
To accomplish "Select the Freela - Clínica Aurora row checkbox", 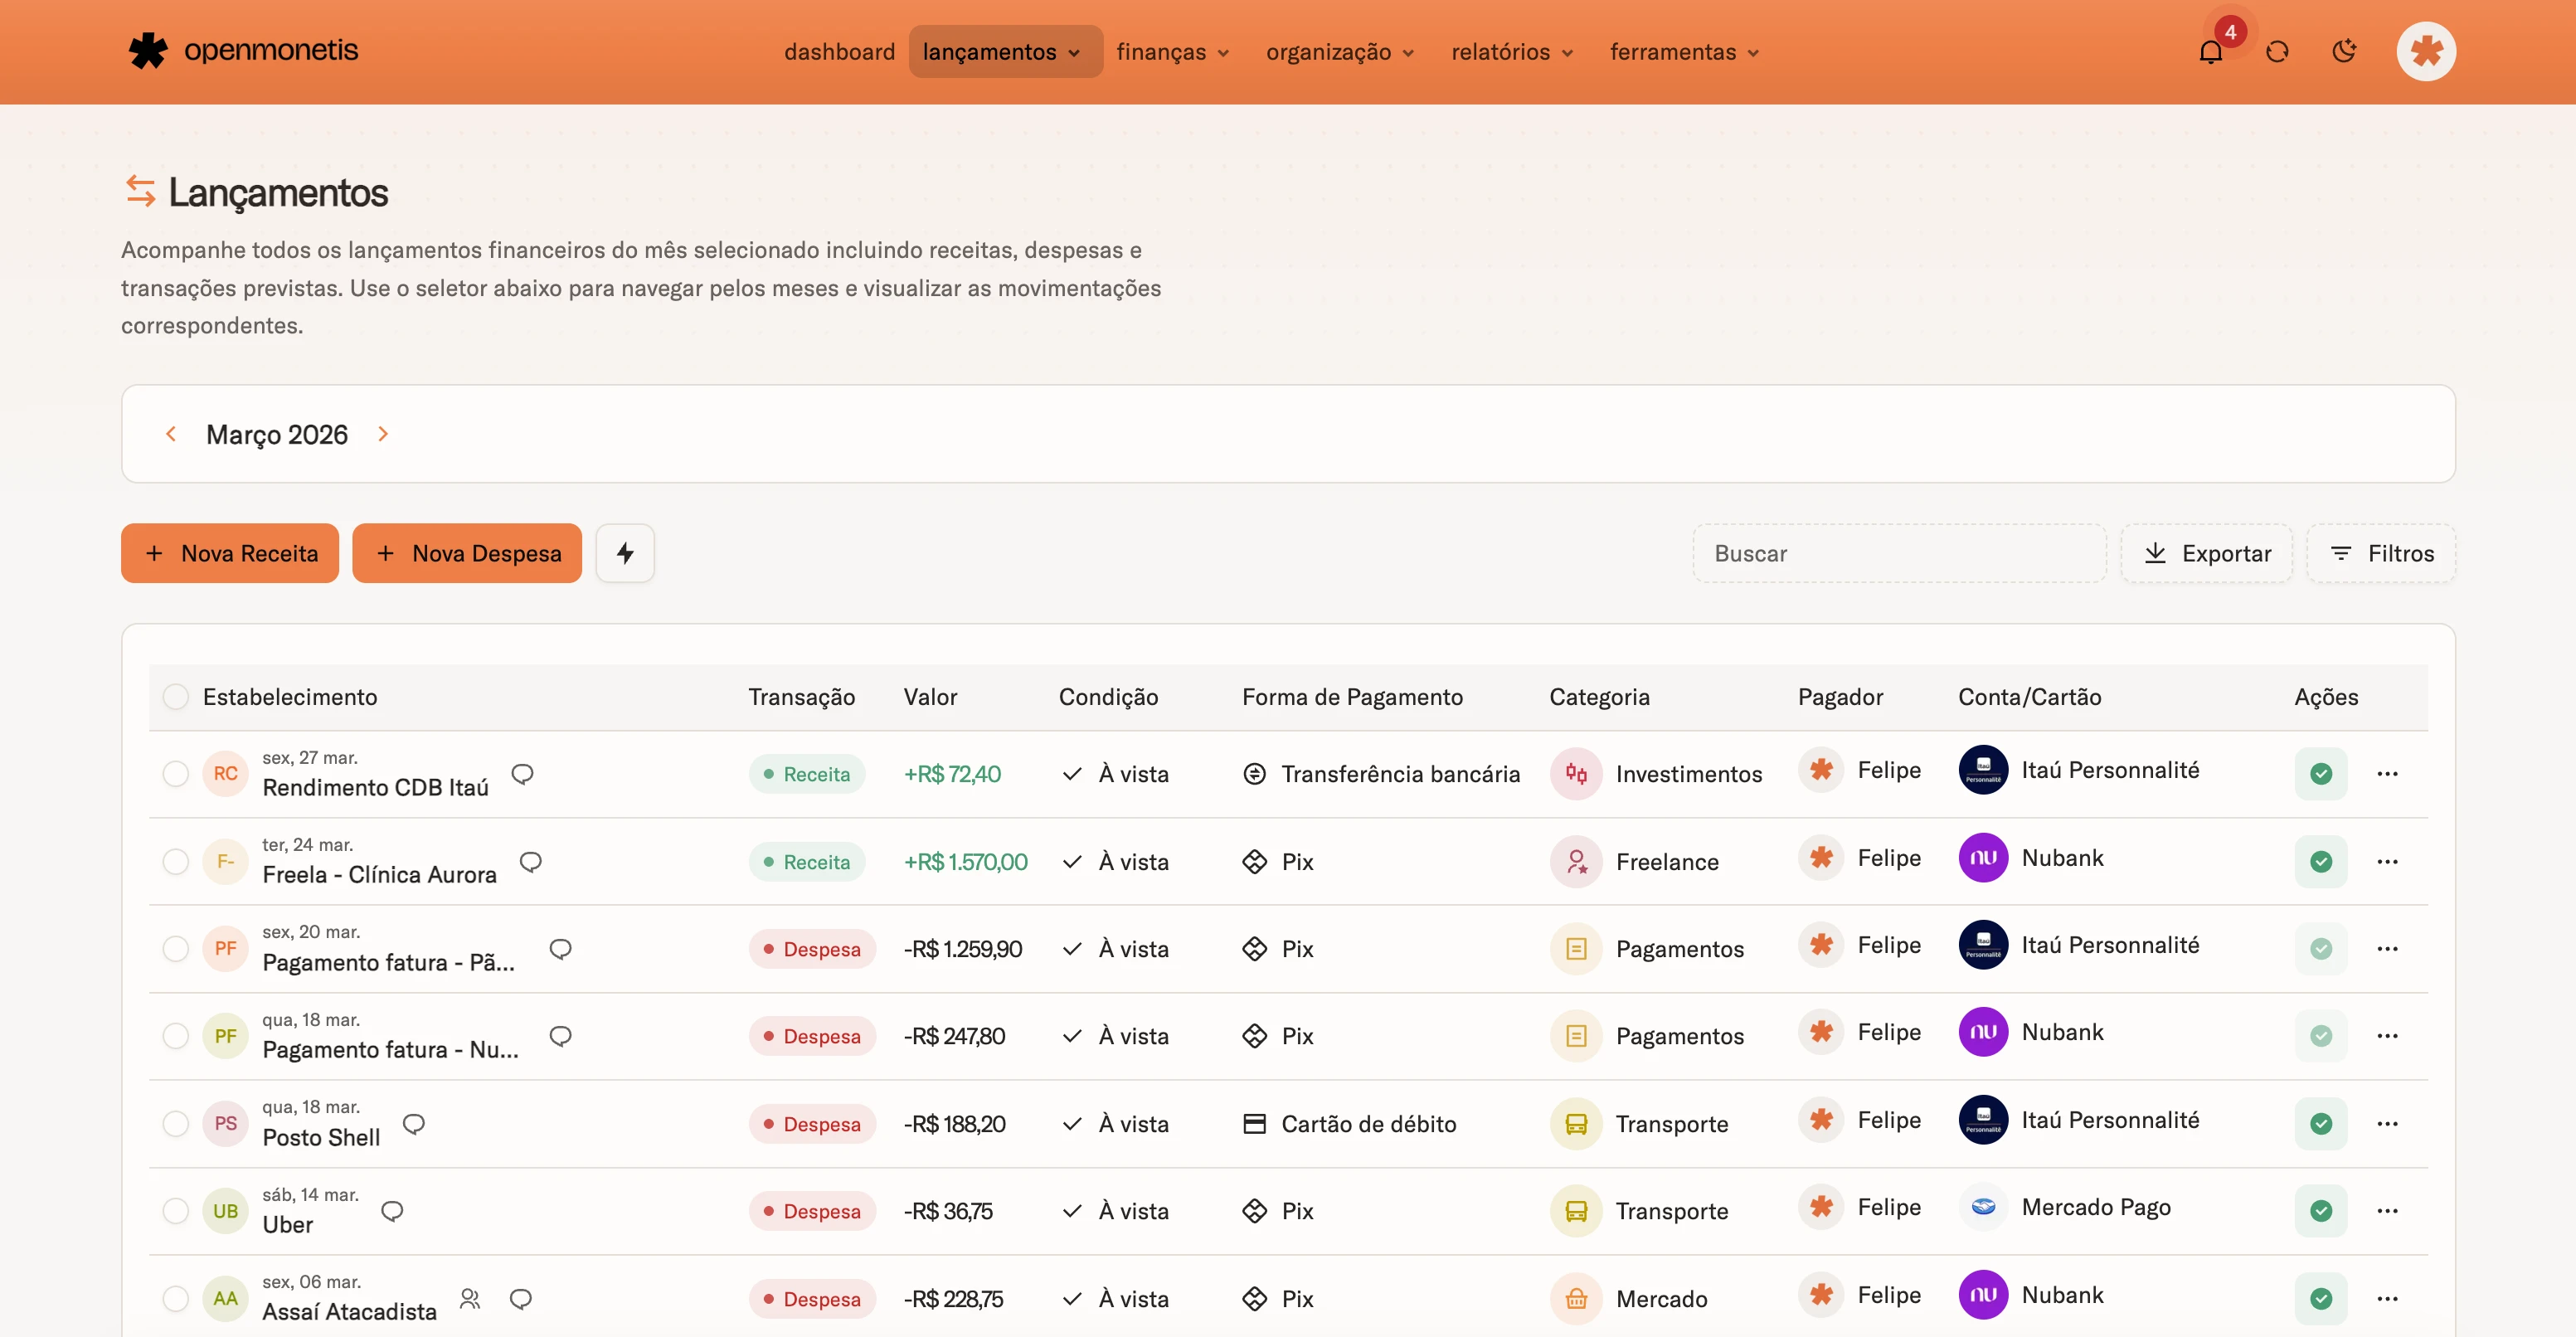I will [x=175, y=861].
